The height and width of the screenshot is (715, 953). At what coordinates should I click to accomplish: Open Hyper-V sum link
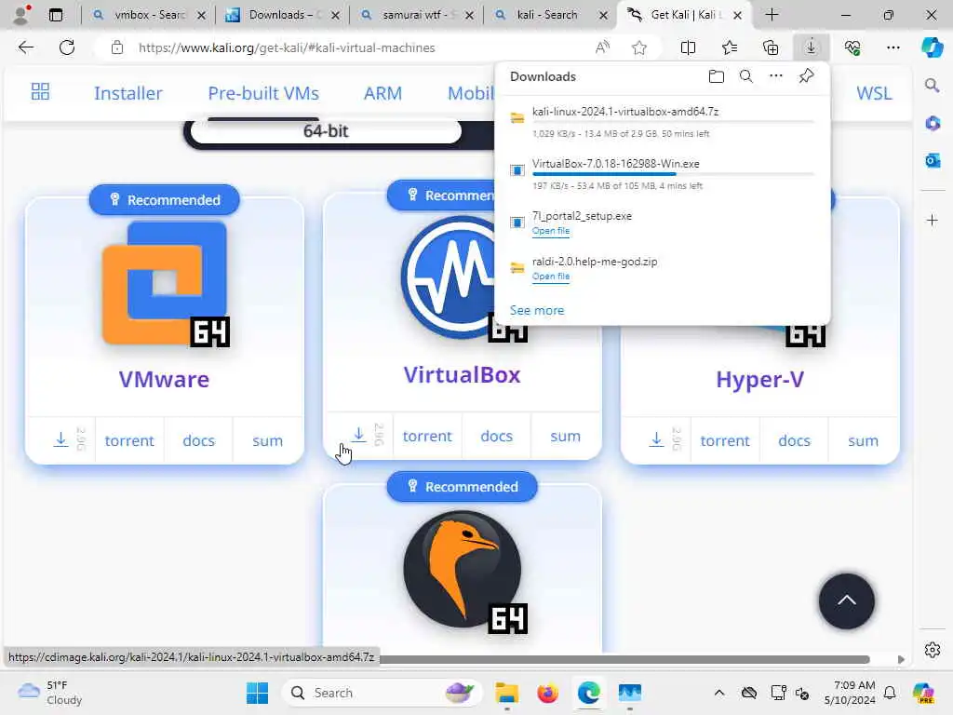(x=863, y=440)
